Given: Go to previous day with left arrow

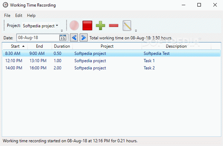Looking at the screenshot, I should tap(74, 37).
